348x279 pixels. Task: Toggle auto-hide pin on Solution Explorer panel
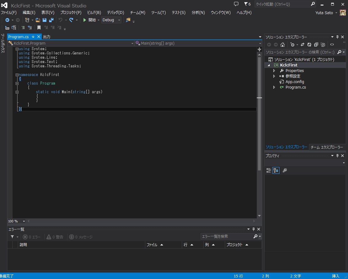(x=337, y=37)
